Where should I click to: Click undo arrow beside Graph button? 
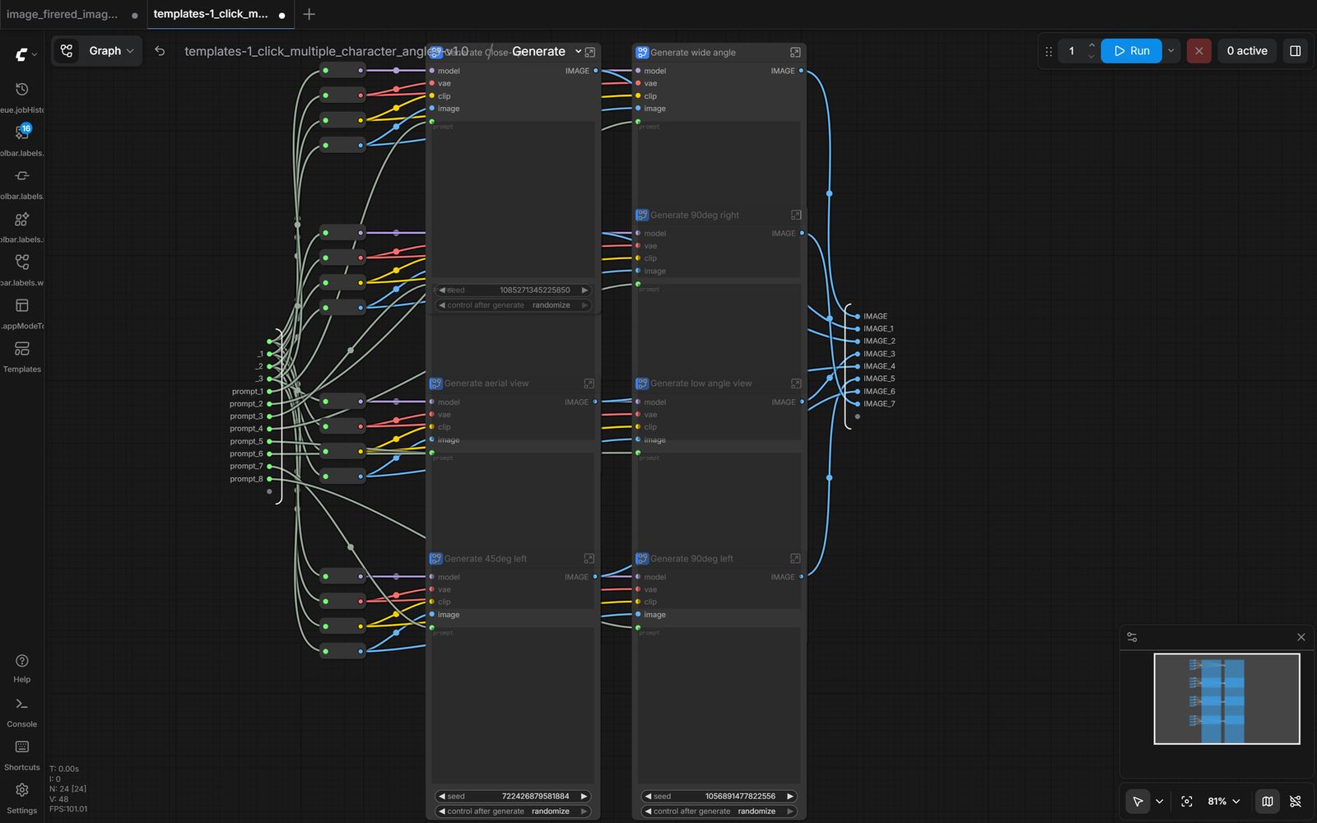(x=160, y=51)
